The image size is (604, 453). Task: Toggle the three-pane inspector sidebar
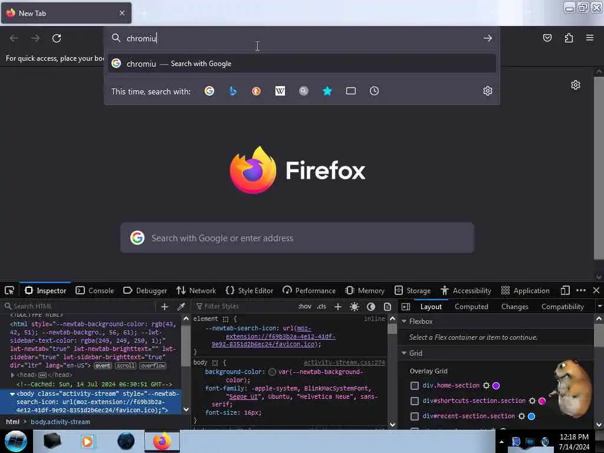tap(406, 307)
